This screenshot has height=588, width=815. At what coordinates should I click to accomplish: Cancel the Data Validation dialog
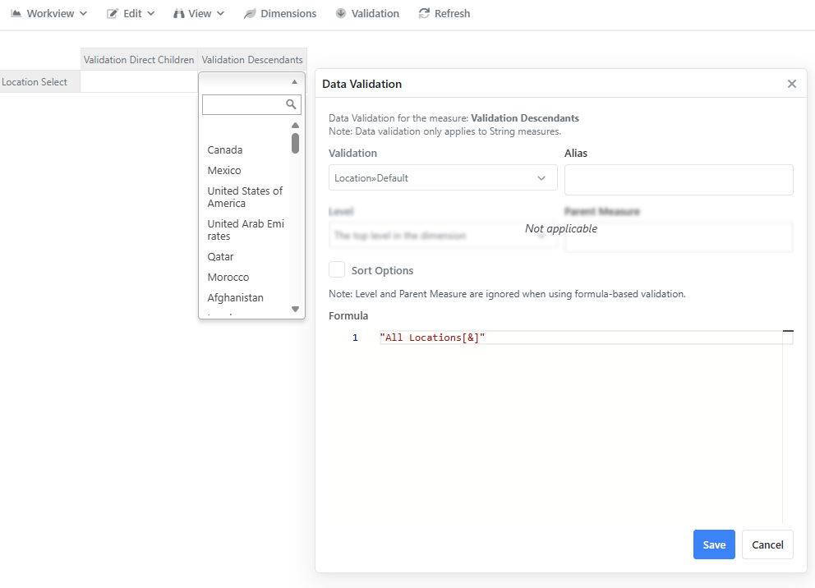tap(767, 544)
